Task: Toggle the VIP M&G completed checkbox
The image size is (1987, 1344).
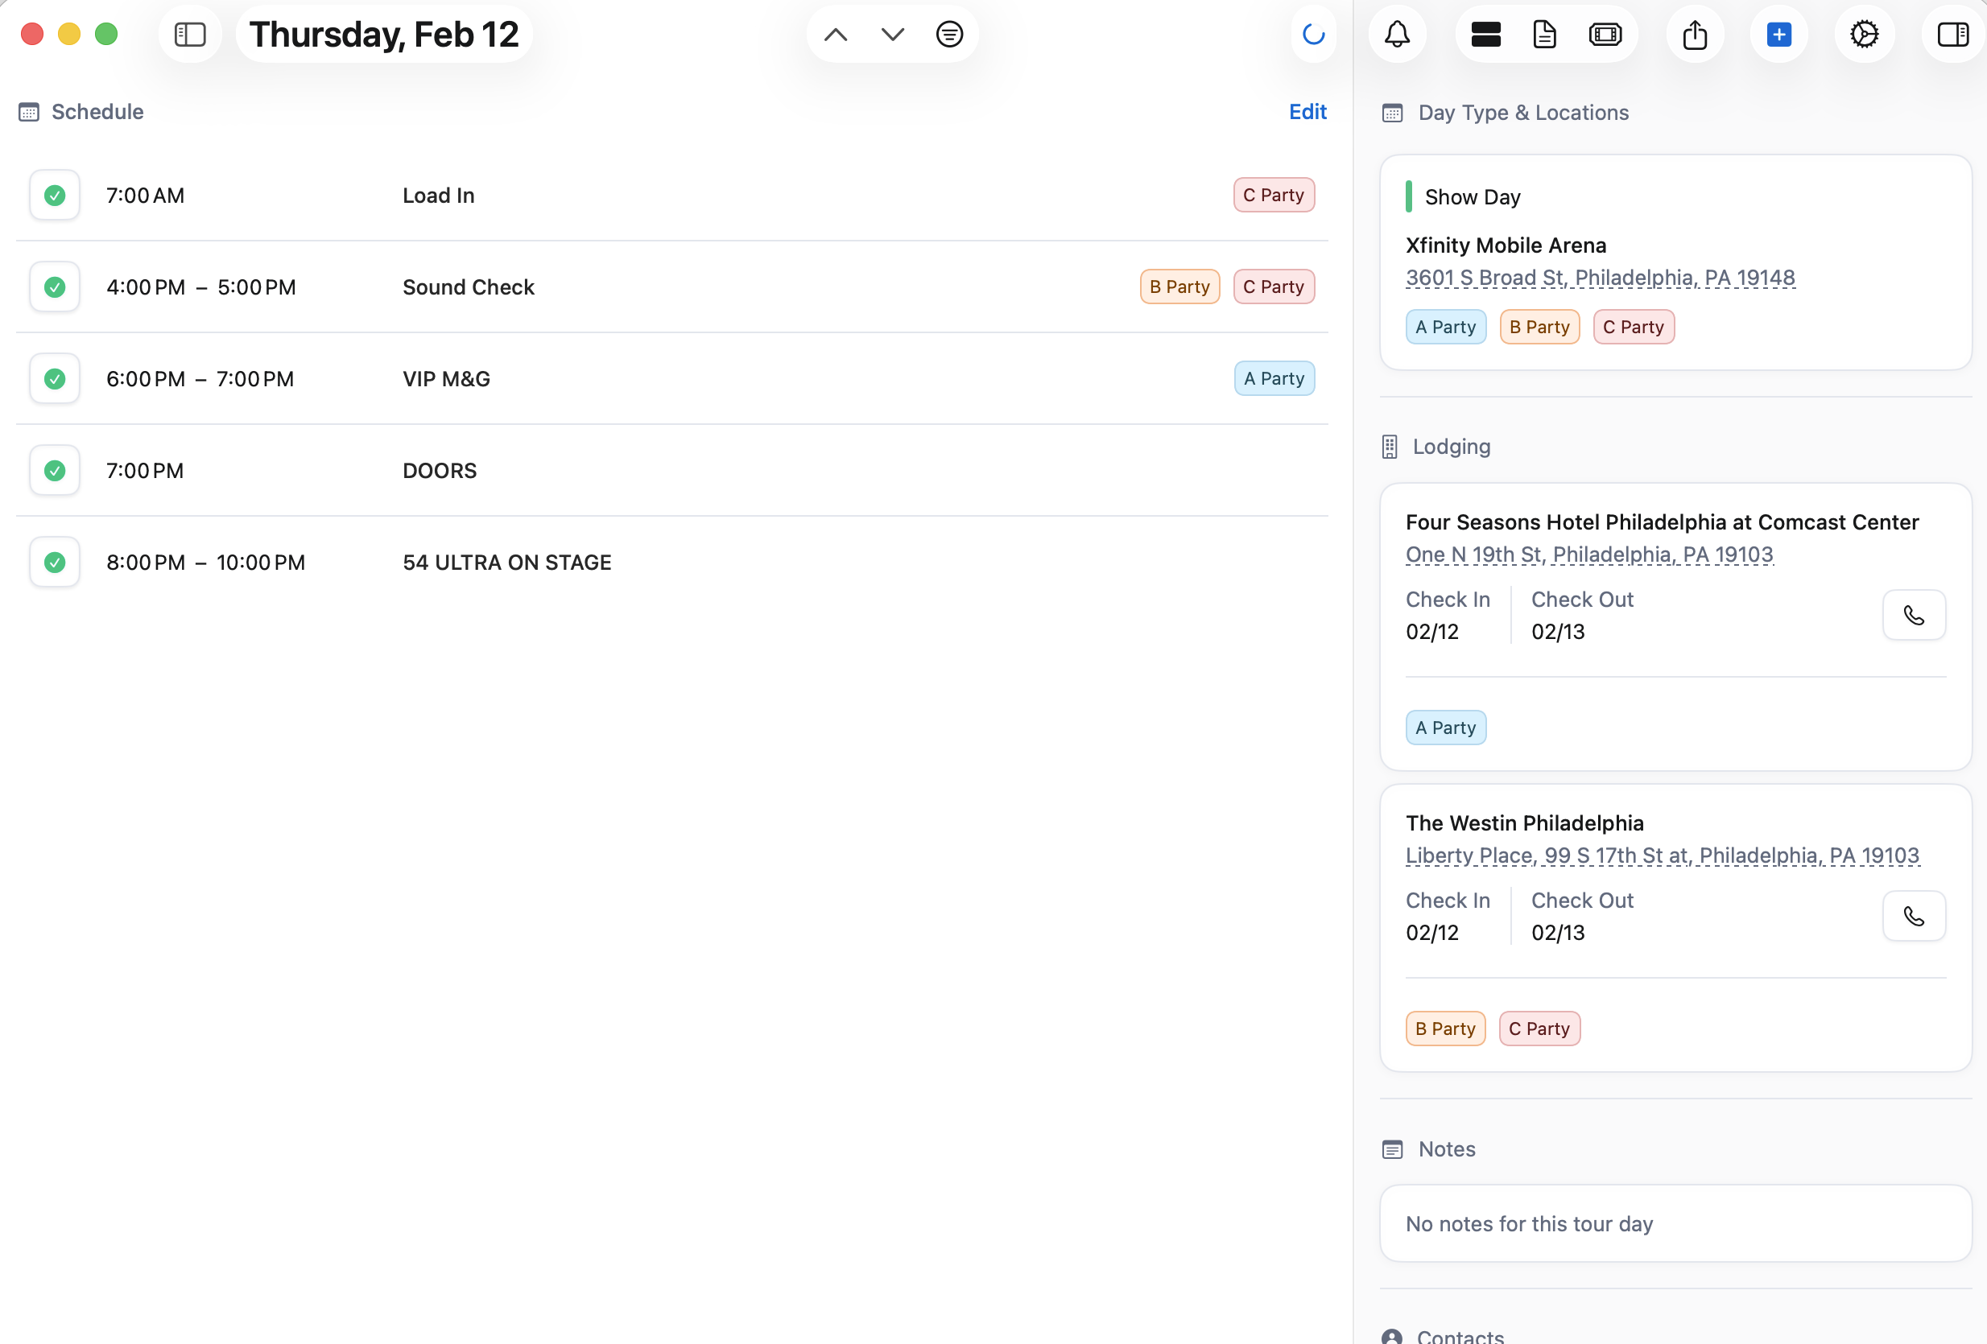Action: (x=55, y=378)
